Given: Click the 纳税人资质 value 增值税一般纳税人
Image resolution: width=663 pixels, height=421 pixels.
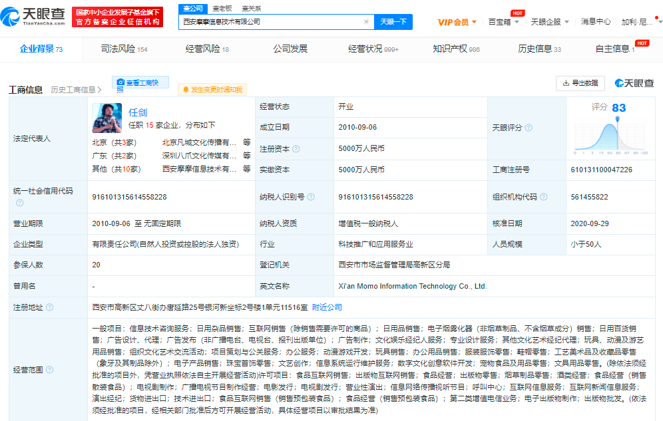Looking at the screenshot, I should click(x=368, y=223).
